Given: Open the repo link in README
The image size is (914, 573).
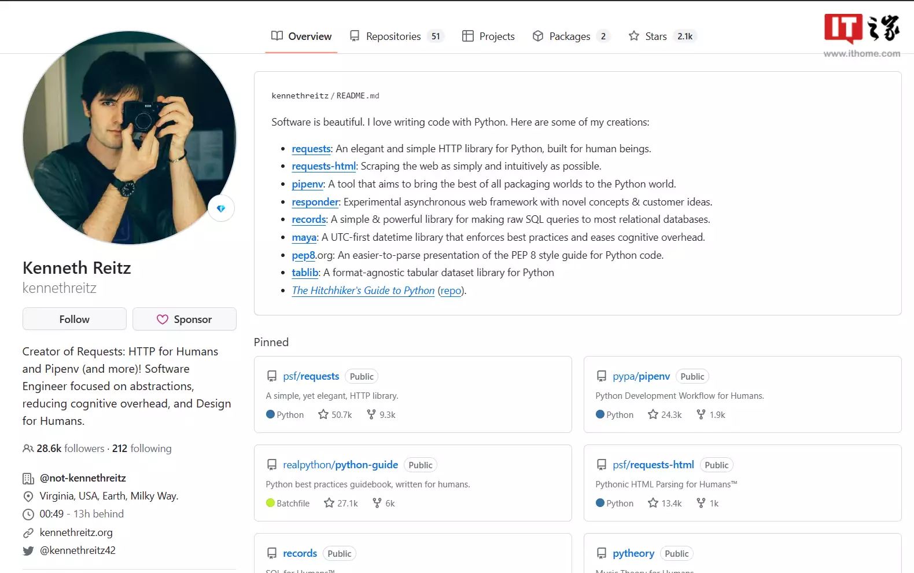Looking at the screenshot, I should [451, 291].
